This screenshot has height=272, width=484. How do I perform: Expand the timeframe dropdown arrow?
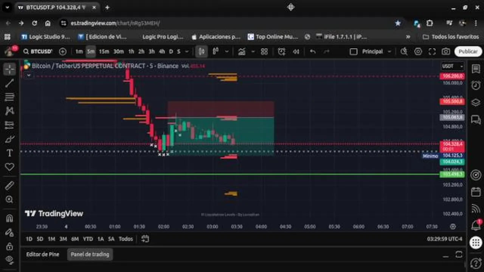(x=187, y=51)
